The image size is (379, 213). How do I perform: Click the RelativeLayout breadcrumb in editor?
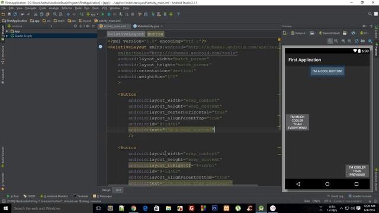coord(126,34)
